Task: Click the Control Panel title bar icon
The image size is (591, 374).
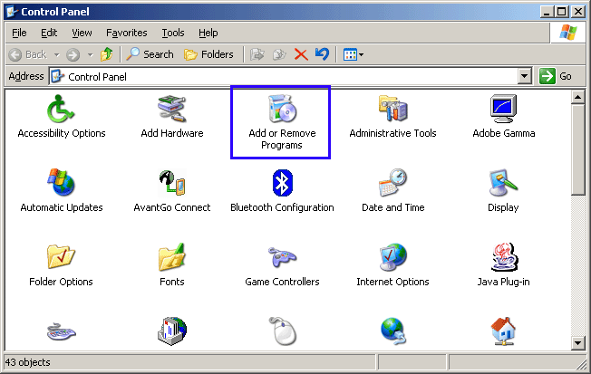Action: [x=12, y=12]
